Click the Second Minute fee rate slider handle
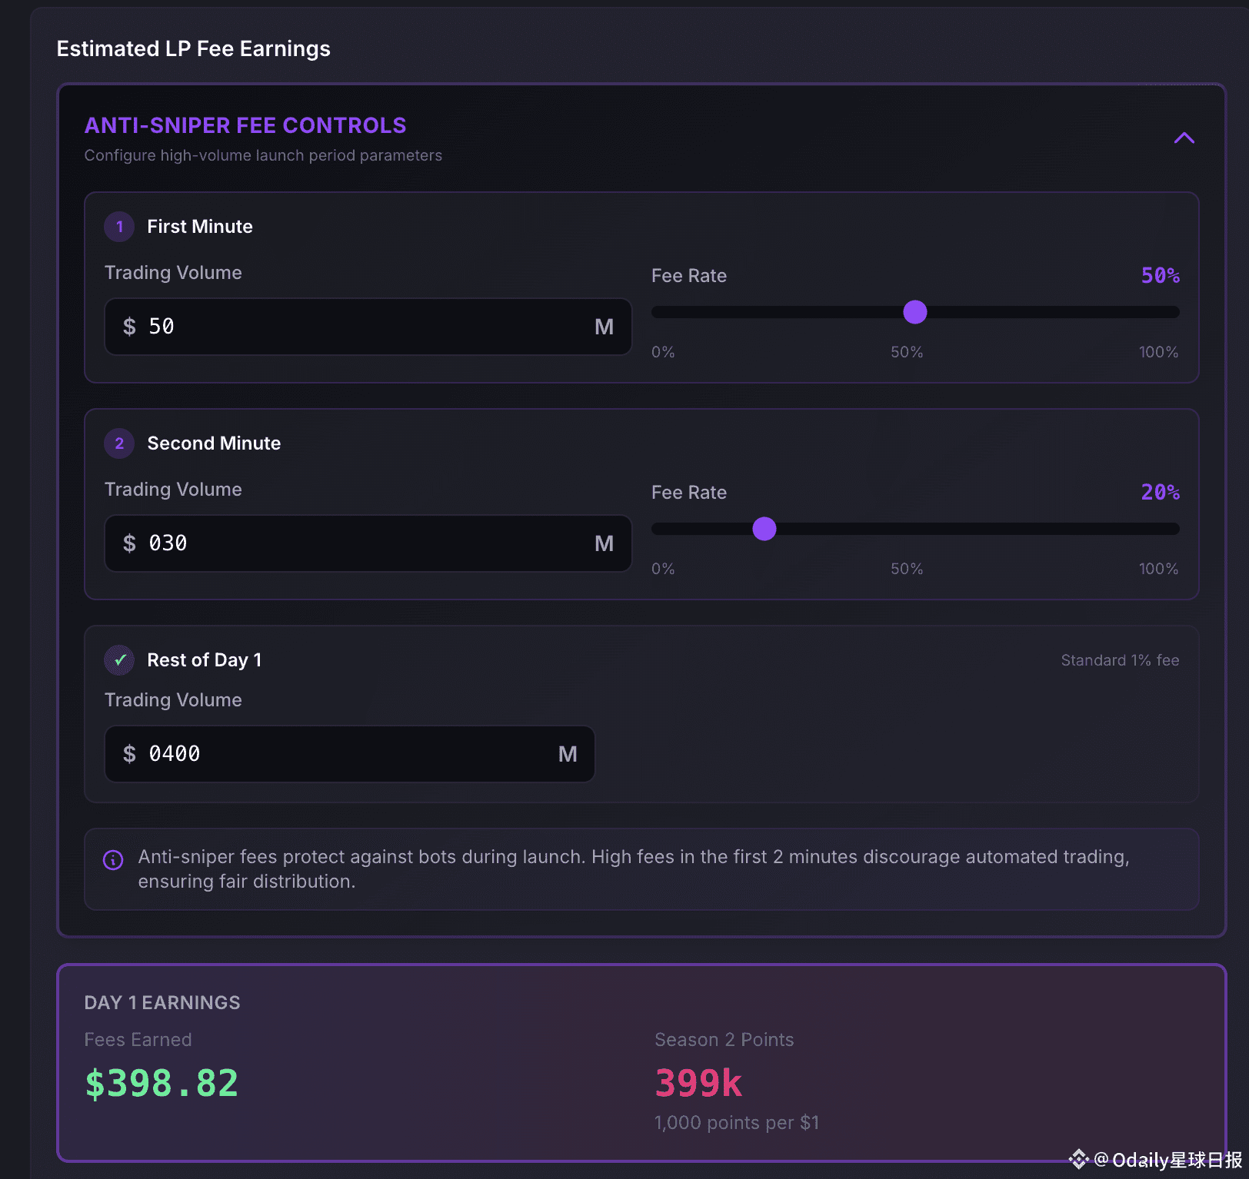1249x1179 pixels. click(764, 529)
